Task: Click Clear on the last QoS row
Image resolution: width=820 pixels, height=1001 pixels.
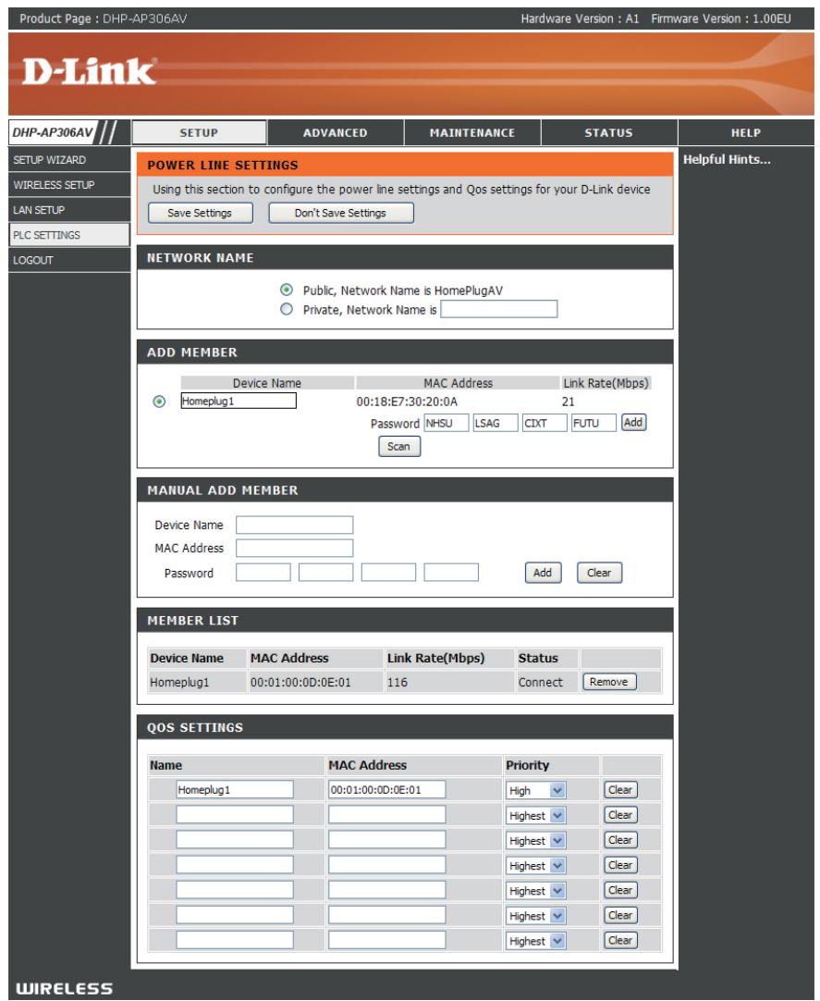Action: click(x=620, y=940)
